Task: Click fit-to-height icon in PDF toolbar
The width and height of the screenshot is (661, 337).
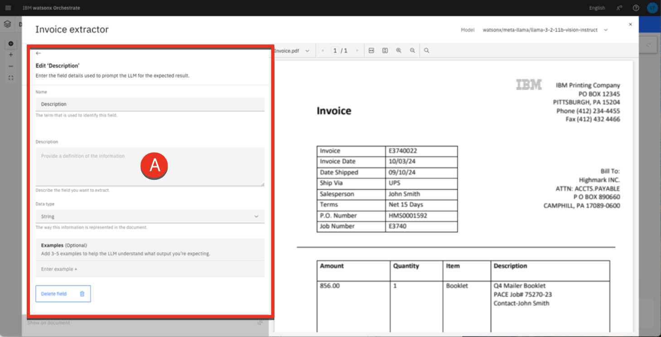Action: tap(385, 51)
